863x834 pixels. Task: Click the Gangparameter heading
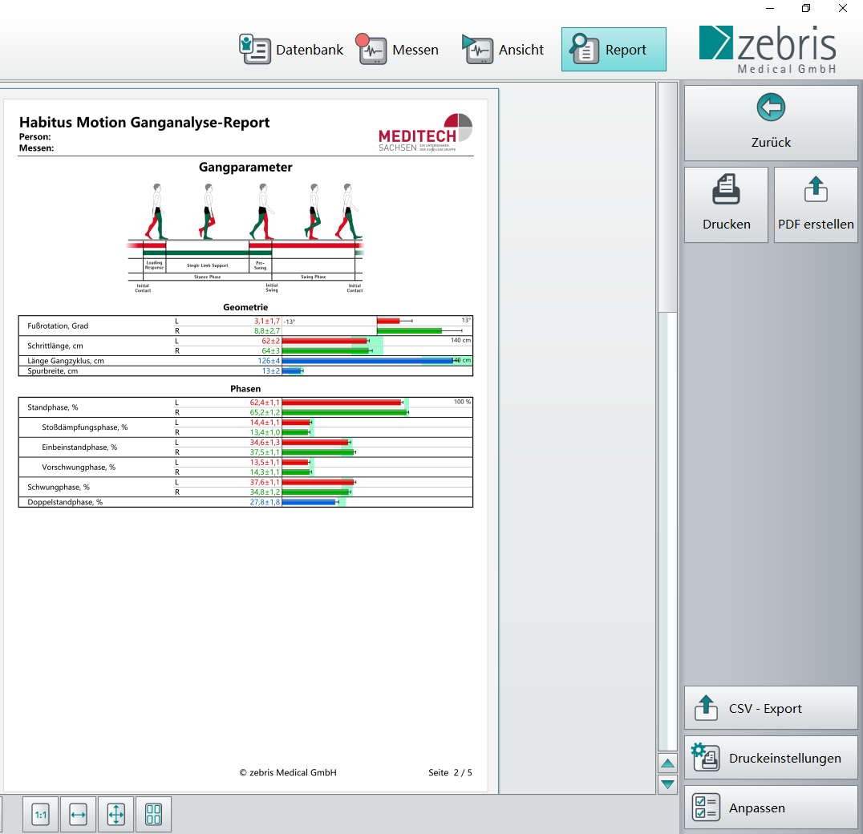tap(245, 168)
